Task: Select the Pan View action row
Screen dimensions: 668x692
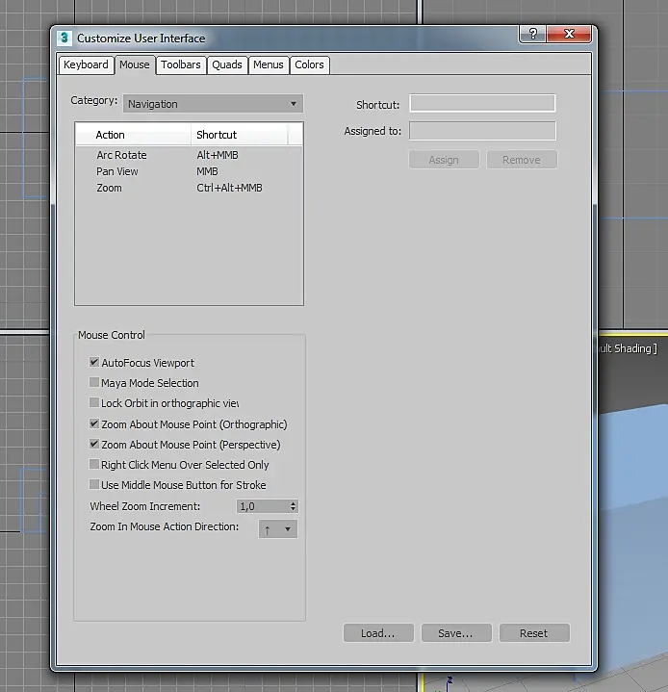Action: click(x=189, y=171)
